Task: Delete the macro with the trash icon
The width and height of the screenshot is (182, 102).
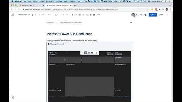Action: pos(97,53)
